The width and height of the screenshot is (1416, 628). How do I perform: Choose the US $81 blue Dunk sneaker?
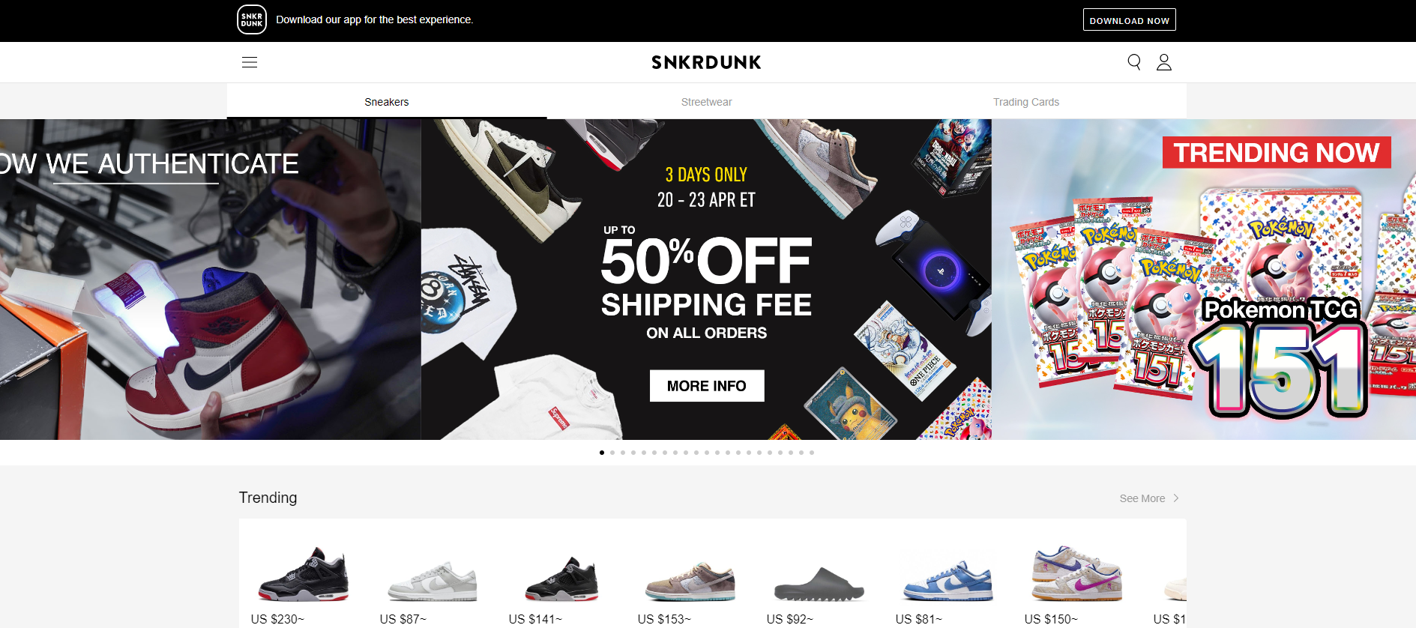tap(948, 585)
